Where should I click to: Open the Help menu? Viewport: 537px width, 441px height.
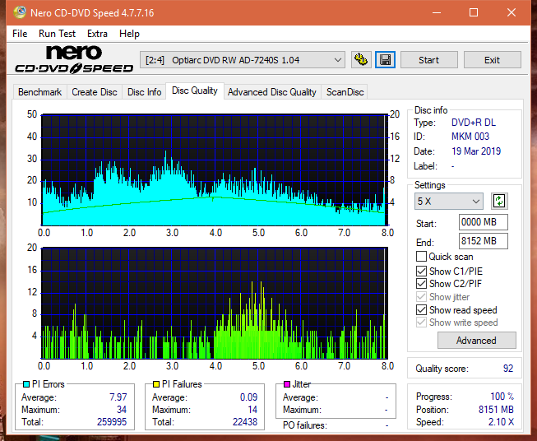tap(129, 34)
